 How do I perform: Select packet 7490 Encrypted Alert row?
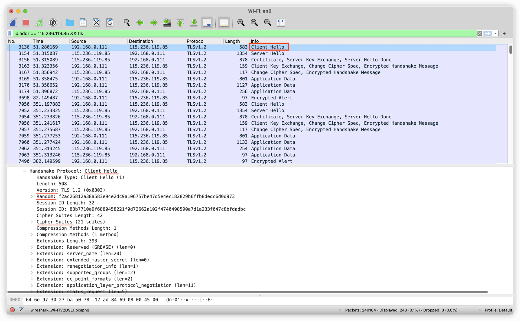coord(251,161)
